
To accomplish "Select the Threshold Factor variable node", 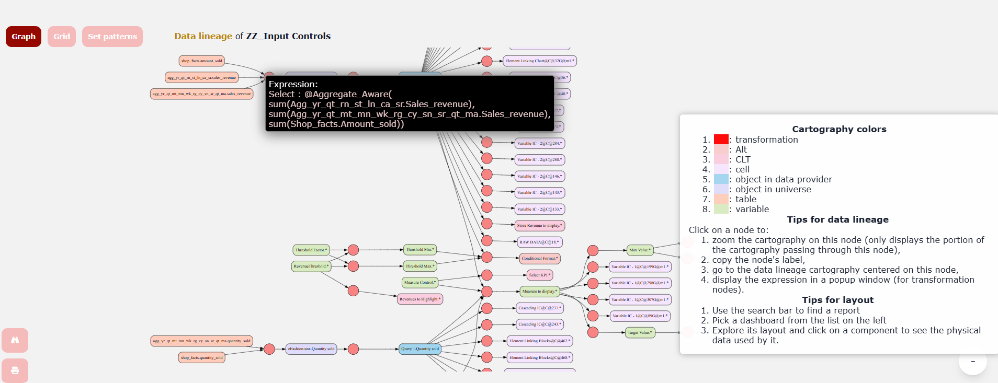I will pyautogui.click(x=311, y=250).
